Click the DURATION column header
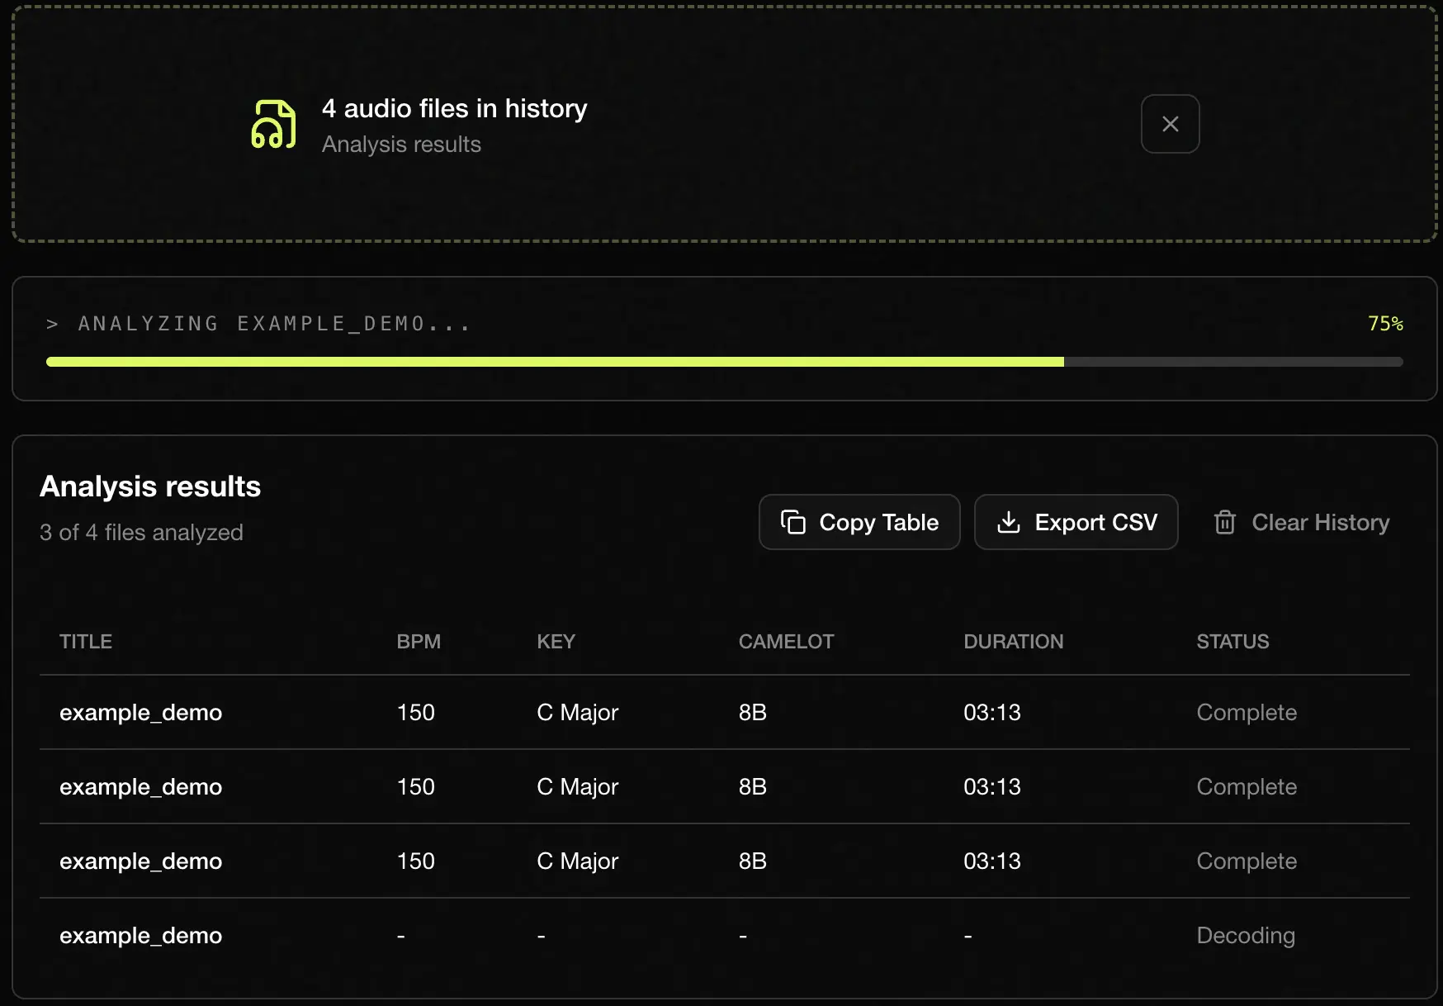 1013,642
